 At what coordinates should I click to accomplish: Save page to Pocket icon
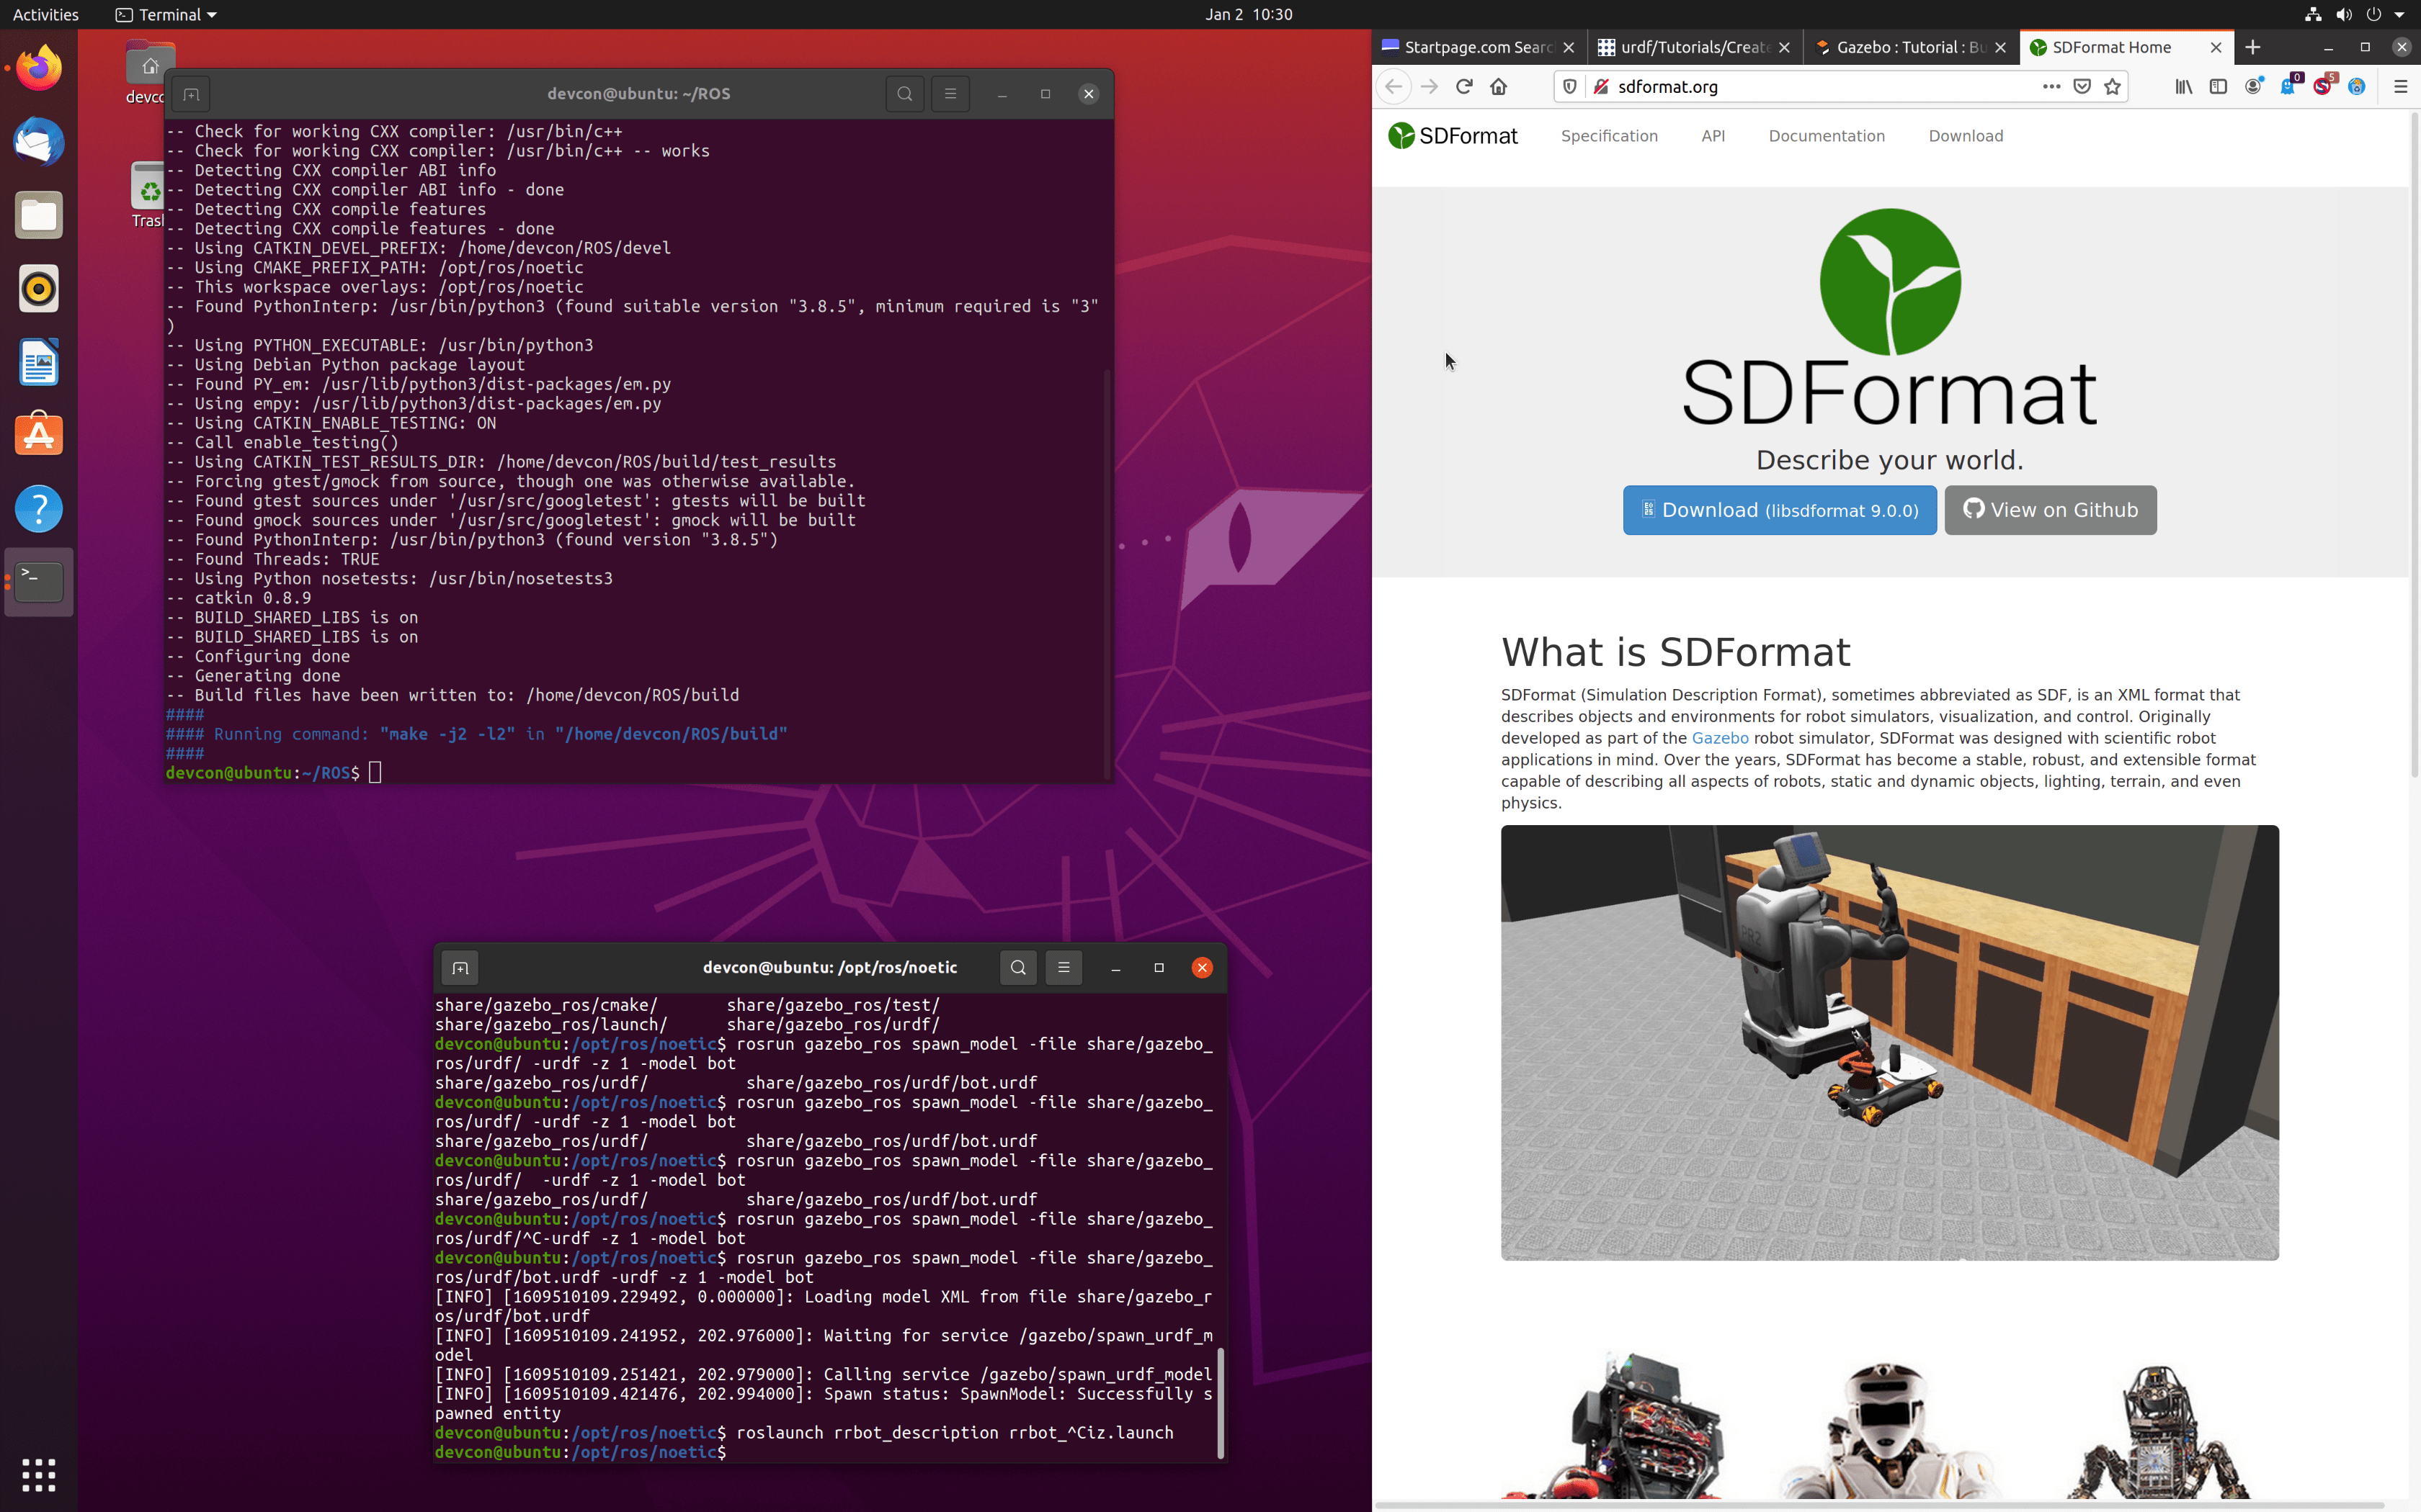click(x=2081, y=86)
